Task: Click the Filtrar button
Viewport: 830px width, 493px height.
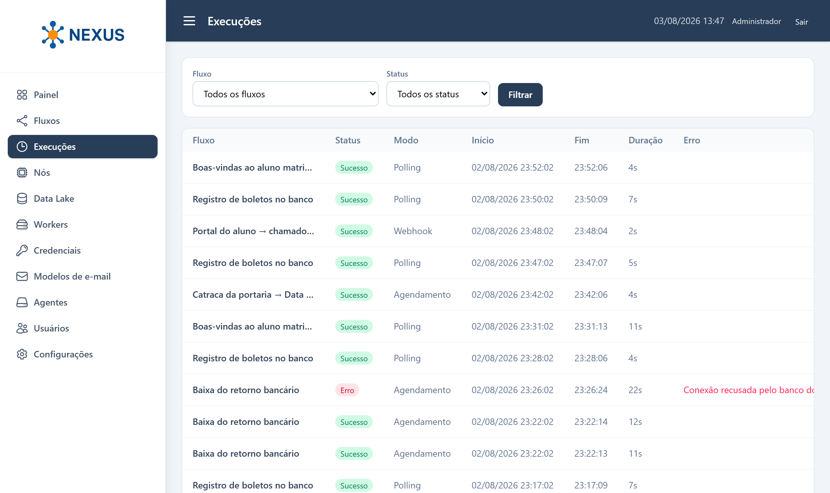Action: [x=520, y=95]
